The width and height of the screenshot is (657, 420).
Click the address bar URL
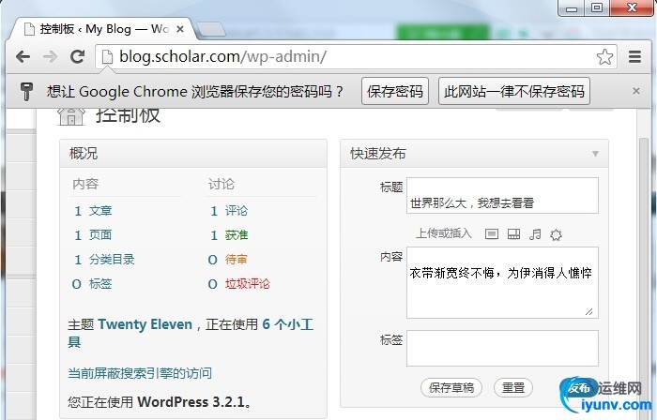(222, 56)
